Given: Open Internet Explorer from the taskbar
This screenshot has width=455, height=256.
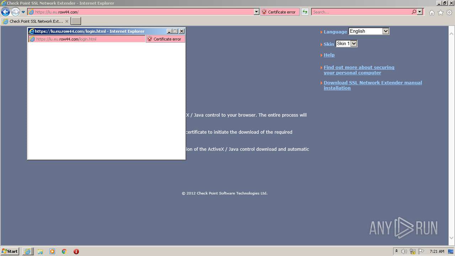Looking at the screenshot, I should pyautogui.click(x=27, y=251).
